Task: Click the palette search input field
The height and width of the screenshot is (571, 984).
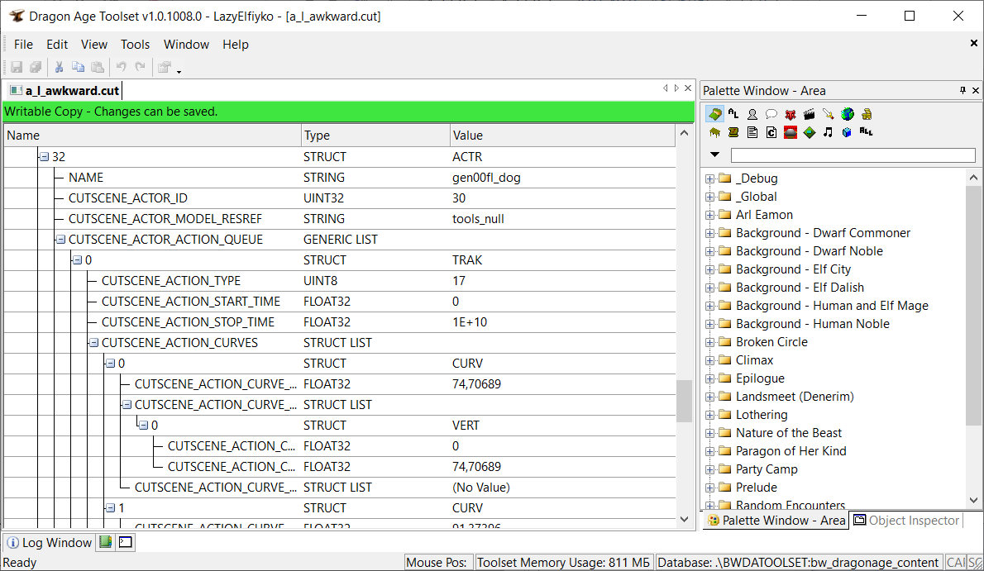Action: [853, 155]
